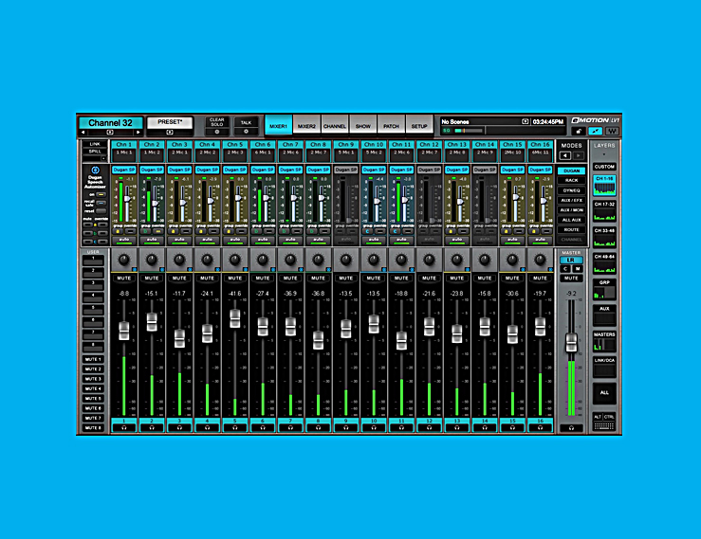Click the lock icon under eMotion LV1 logo
Screen dimensions: 701x539
[x=579, y=132]
